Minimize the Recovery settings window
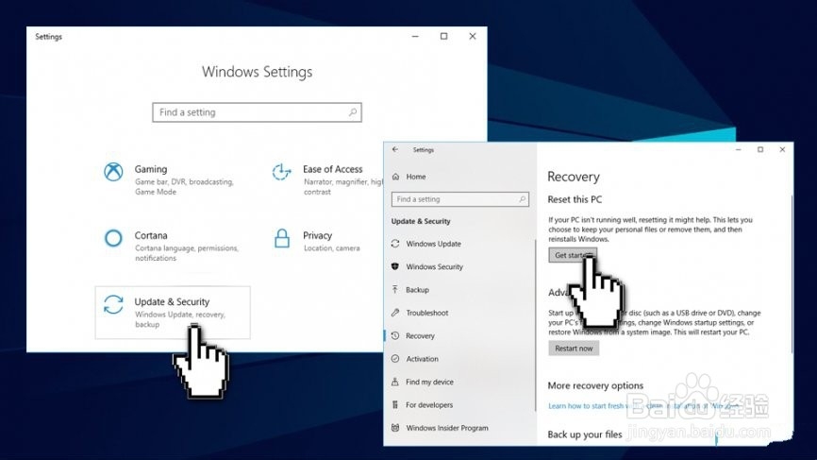This screenshot has height=460, width=817. [x=739, y=149]
